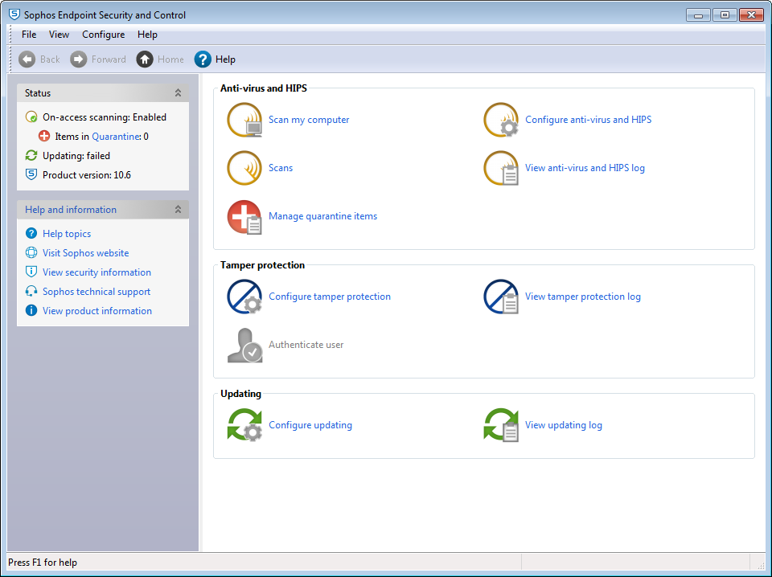Open the Configure menu
This screenshot has width=772, height=577.
(103, 35)
